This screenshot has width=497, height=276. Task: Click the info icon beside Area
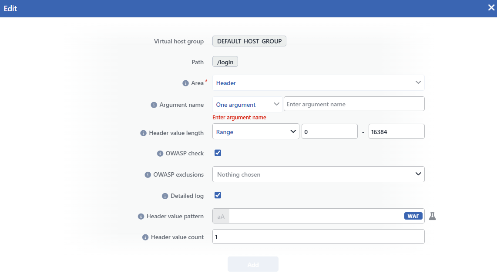(x=185, y=83)
